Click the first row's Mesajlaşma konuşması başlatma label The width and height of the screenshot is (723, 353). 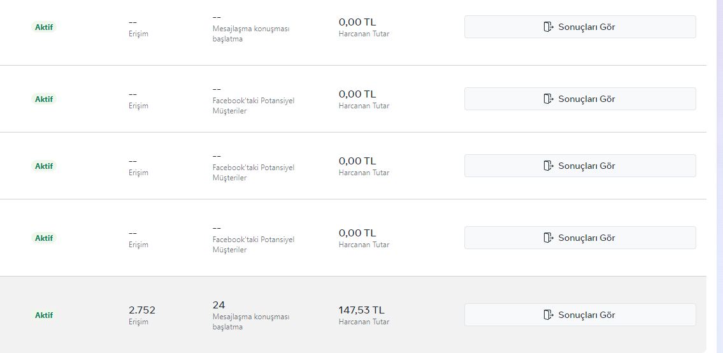click(251, 34)
